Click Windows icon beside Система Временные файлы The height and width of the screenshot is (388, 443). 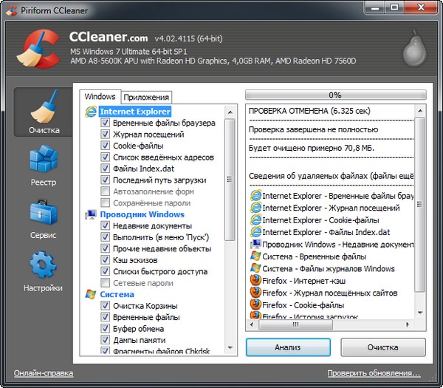coord(255,256)
